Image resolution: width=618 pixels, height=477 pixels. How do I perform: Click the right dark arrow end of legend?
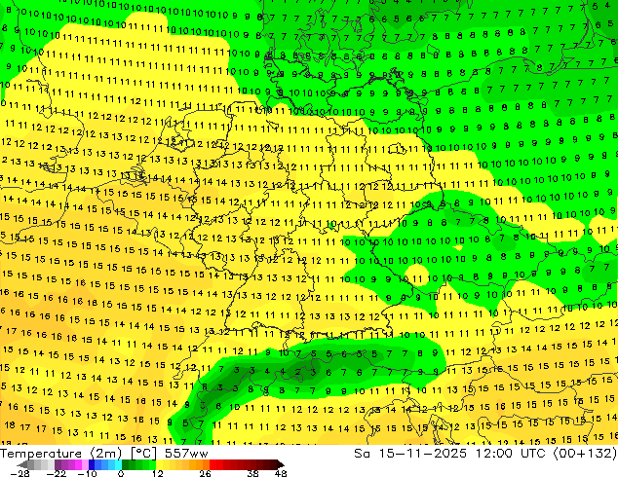coord(281,464)
